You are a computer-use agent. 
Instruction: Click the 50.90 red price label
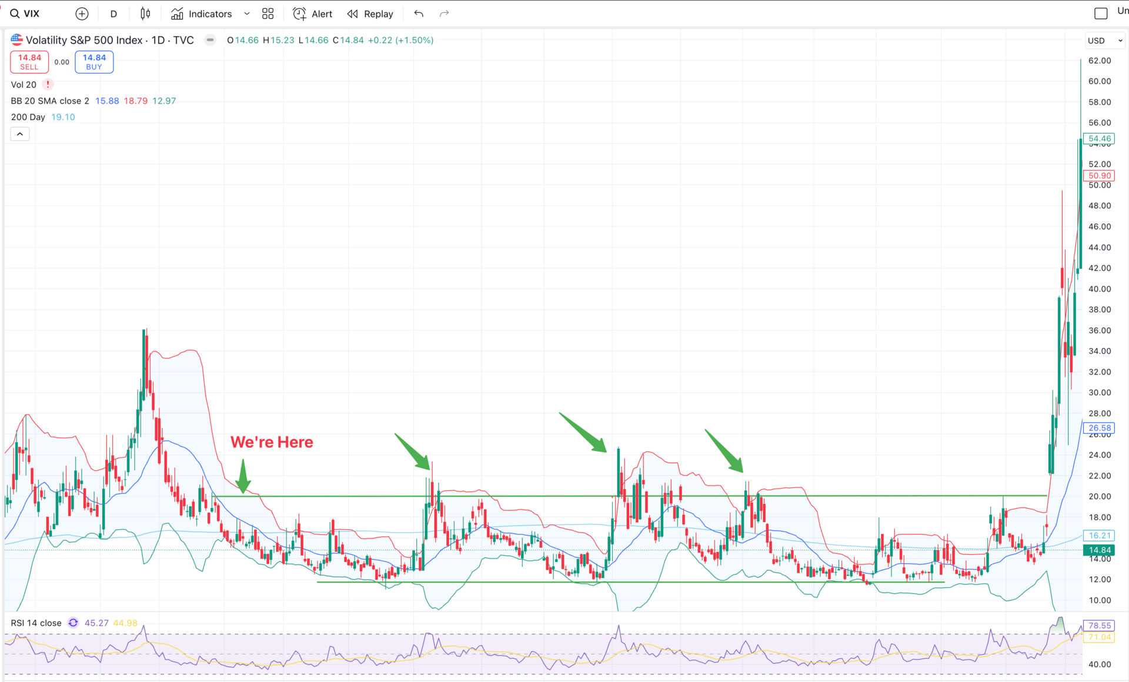coord(1100,175)
